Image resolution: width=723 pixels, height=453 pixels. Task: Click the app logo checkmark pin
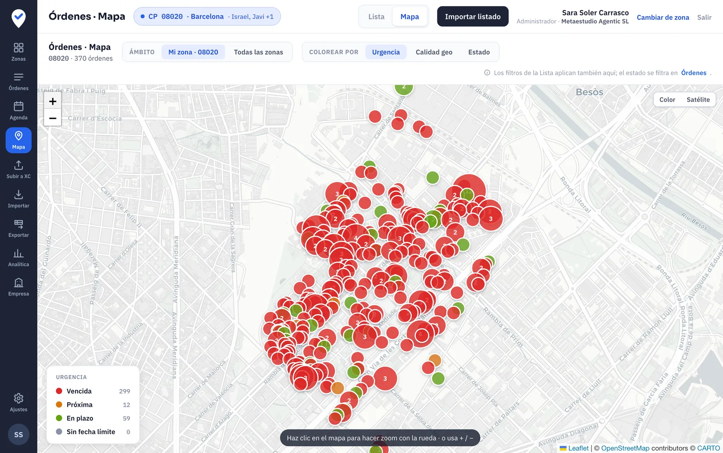[19, 18]
